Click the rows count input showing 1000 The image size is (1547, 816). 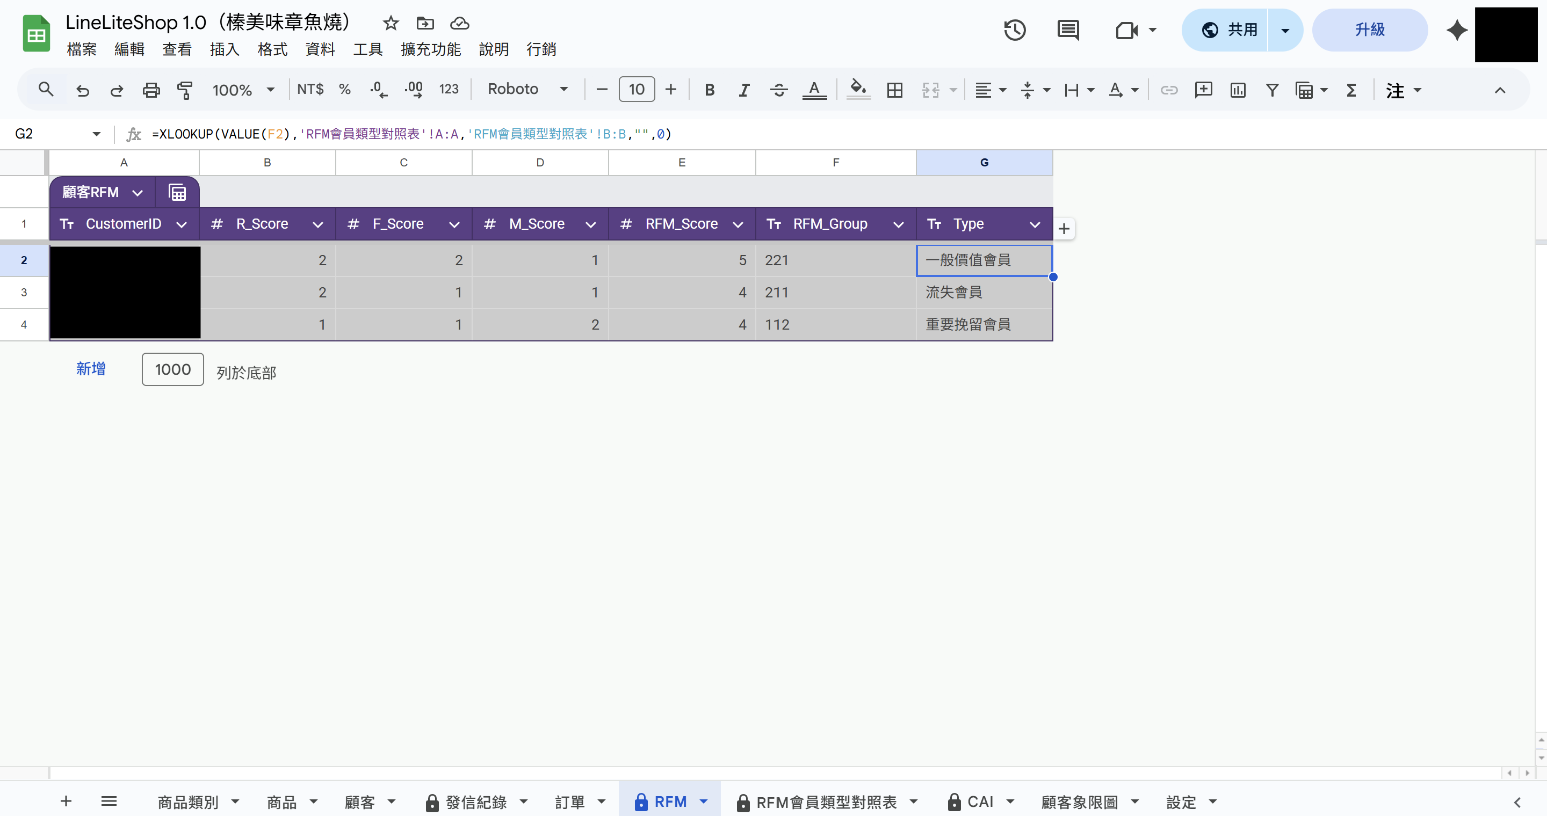tap(173, 369)
